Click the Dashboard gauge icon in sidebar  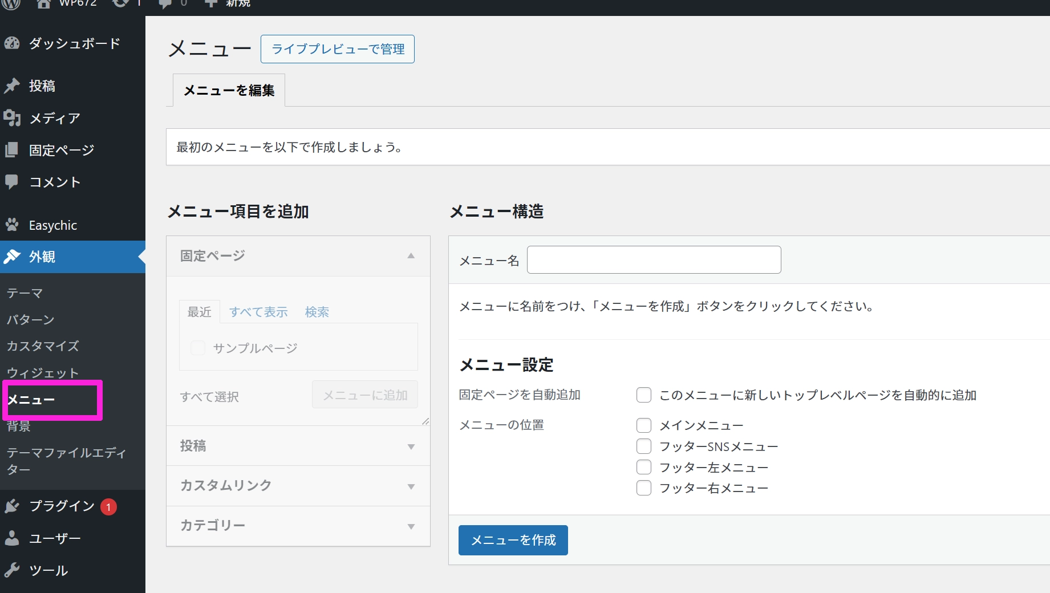(12, 43)
